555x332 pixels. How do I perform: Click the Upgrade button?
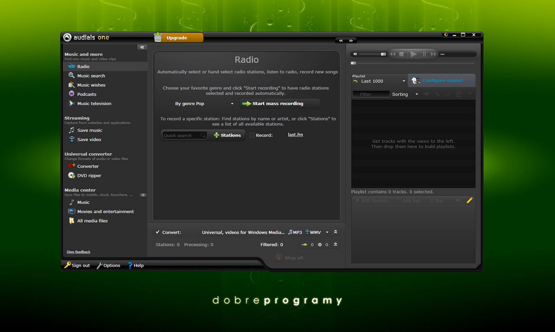click(x=178, y=38)
